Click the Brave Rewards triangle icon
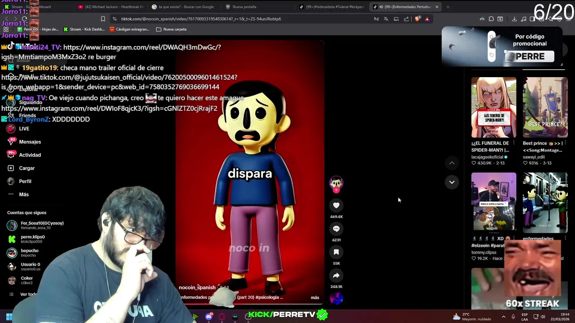575x323 pixels. click(427, 19)
